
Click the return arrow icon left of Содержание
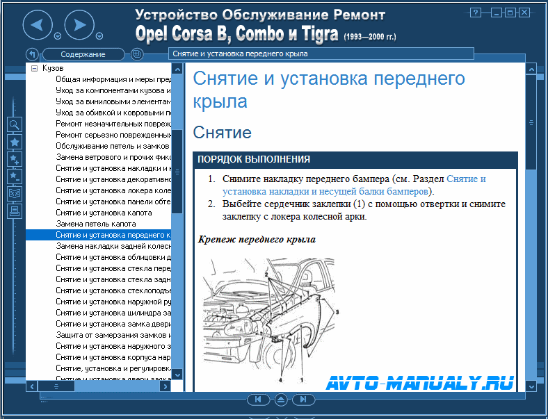(32, 54)
